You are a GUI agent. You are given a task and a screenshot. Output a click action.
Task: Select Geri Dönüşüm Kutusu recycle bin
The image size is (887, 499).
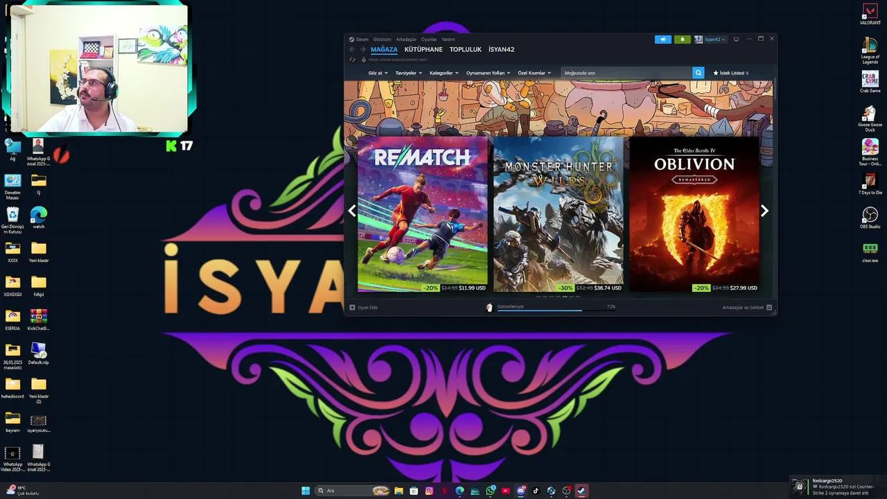12,220
